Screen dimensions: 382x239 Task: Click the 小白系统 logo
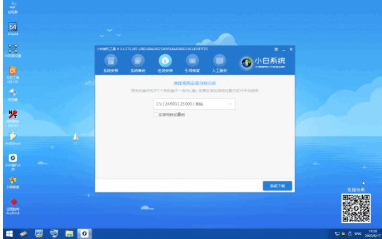[263, 62]
